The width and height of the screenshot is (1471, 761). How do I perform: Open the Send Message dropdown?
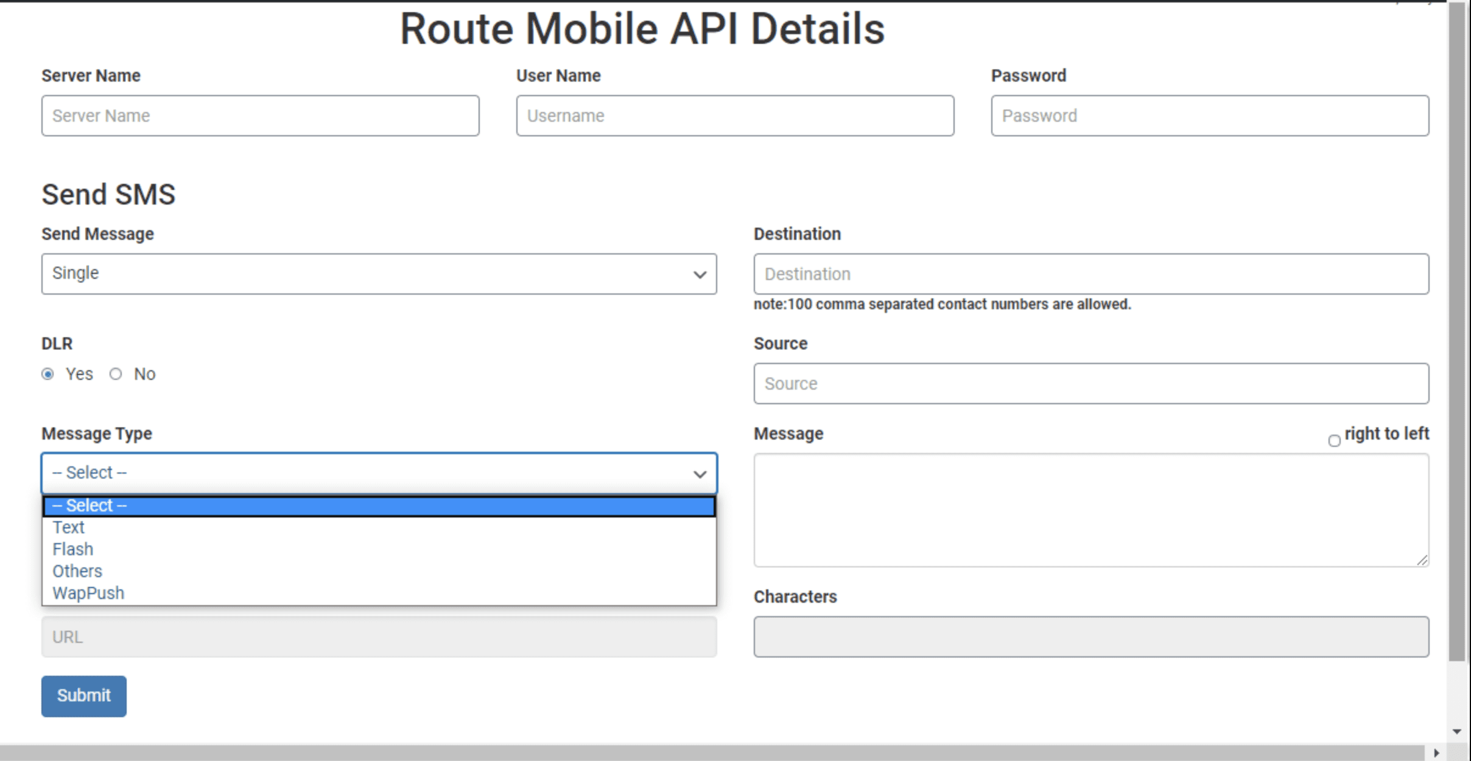pos(379,274)
